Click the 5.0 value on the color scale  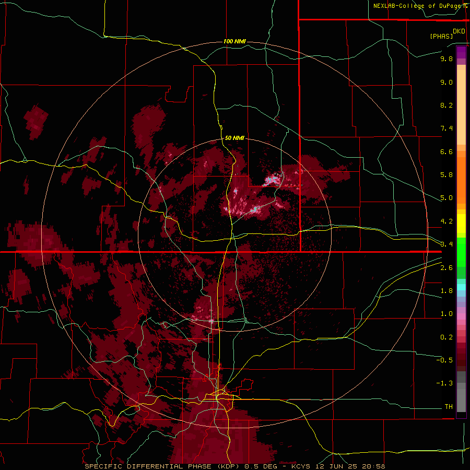446,198
